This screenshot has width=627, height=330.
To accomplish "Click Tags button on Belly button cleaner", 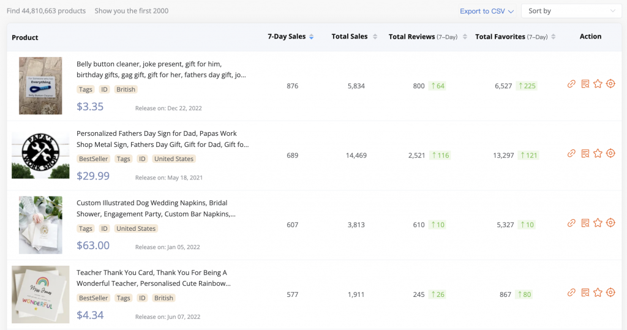I will [x=86, y=89].
